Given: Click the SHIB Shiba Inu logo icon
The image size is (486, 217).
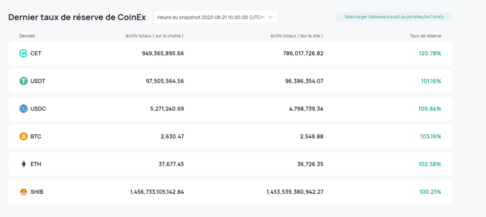Looking at the screenshot, I should click(24, 192).
